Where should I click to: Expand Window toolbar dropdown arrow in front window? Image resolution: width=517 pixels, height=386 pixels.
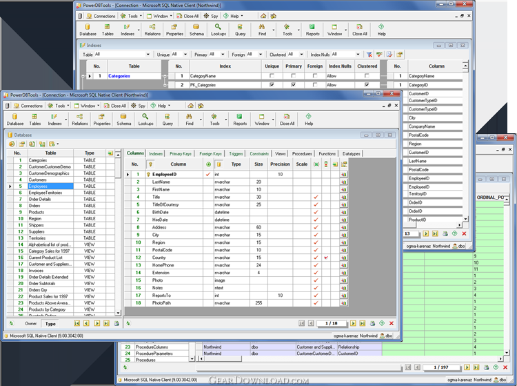[273, 119]
